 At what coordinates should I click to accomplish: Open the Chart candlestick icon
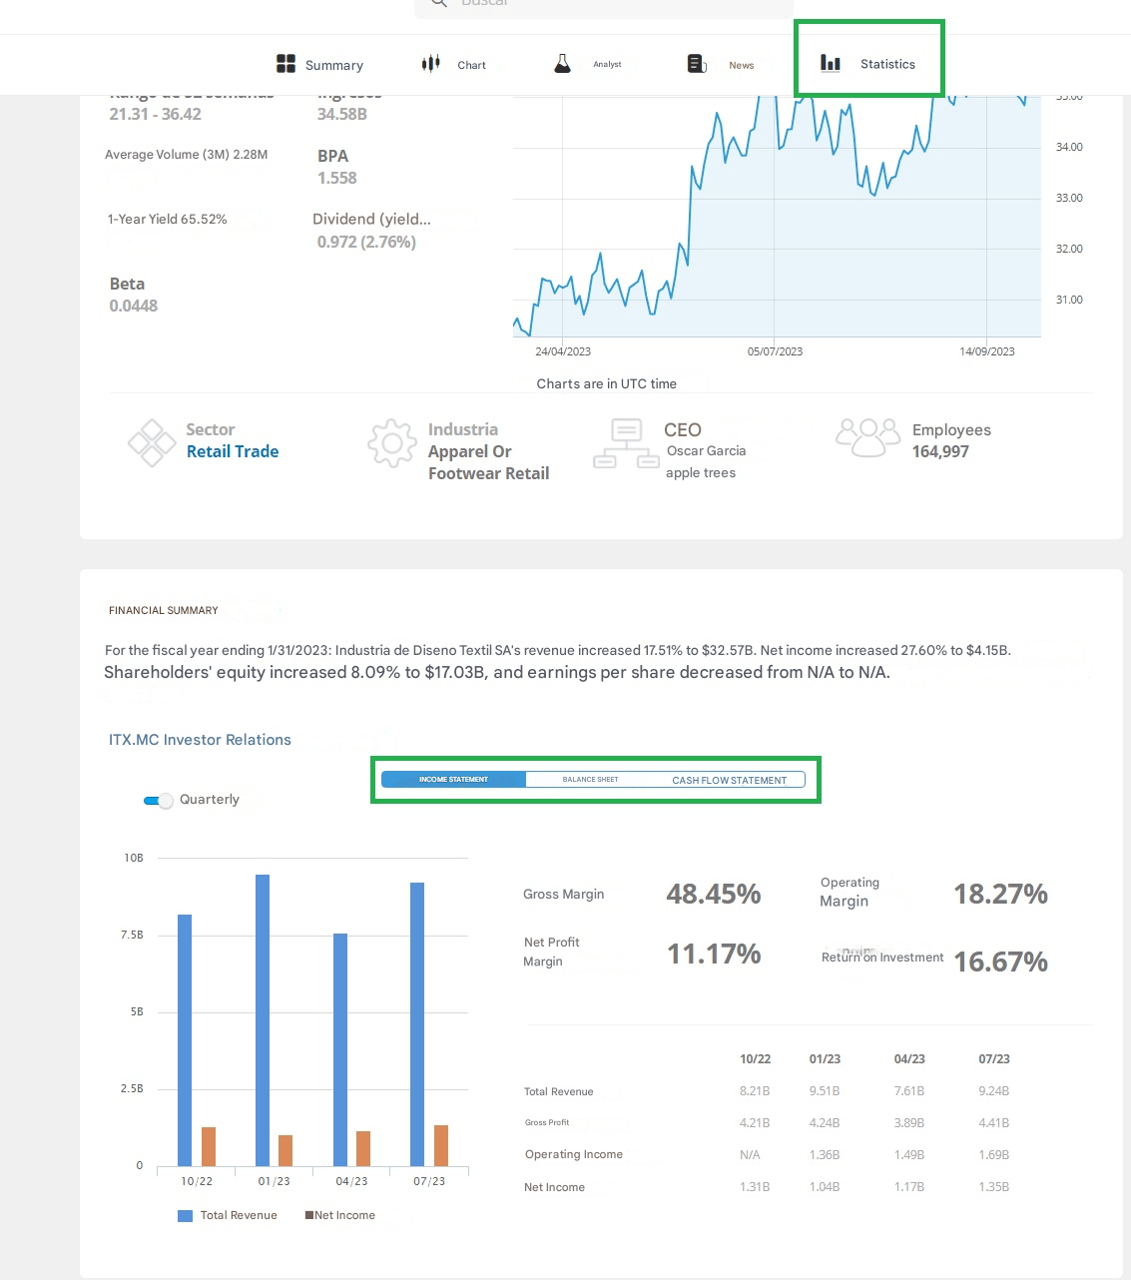[x=430, y=63]
